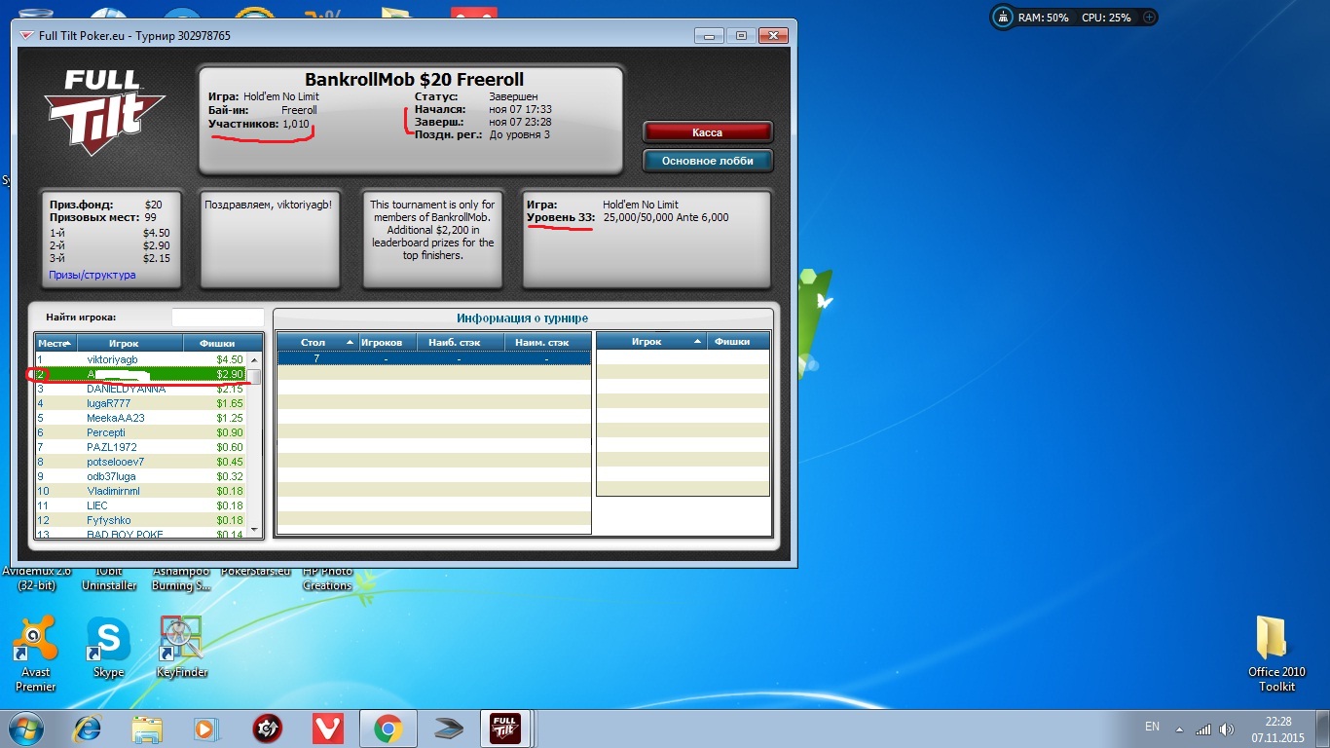Open the Skype desktop shortcut
Viewport: 1330px width, 748px height.
108,649
